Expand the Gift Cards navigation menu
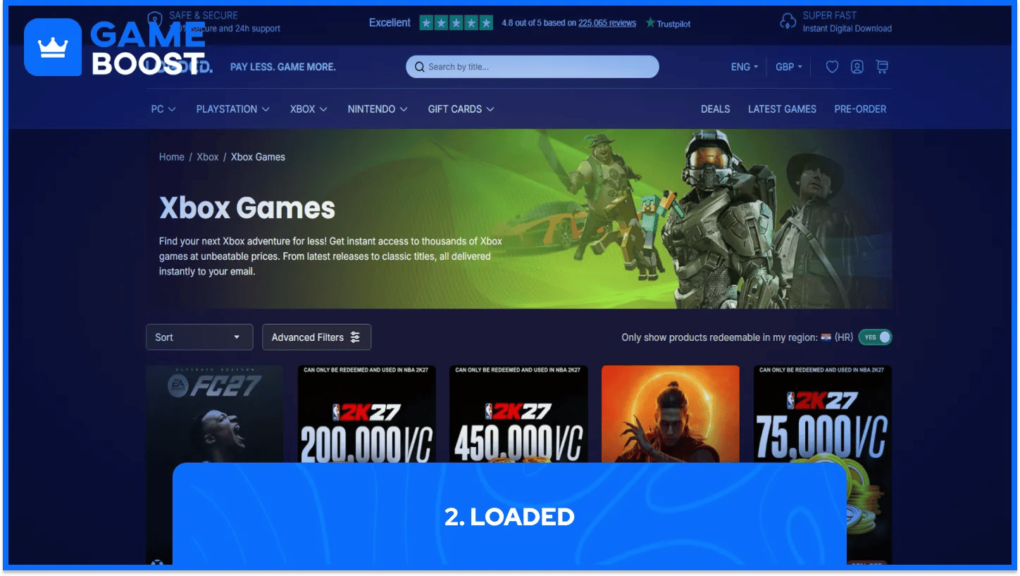 461,109
